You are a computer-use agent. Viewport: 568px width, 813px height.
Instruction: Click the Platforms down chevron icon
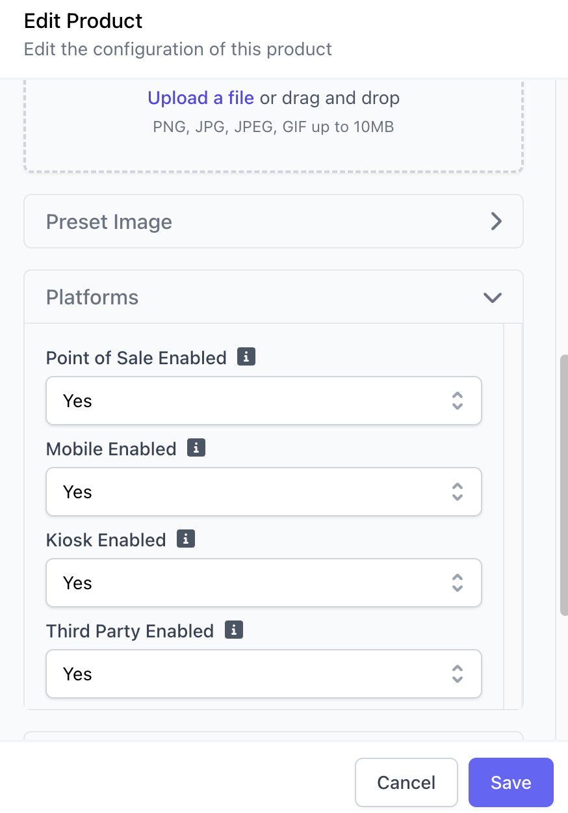[x=493, y=298]
